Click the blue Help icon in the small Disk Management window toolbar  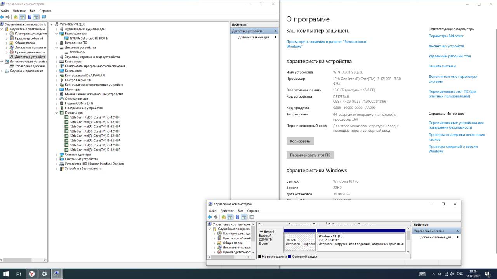click(237, 217)
